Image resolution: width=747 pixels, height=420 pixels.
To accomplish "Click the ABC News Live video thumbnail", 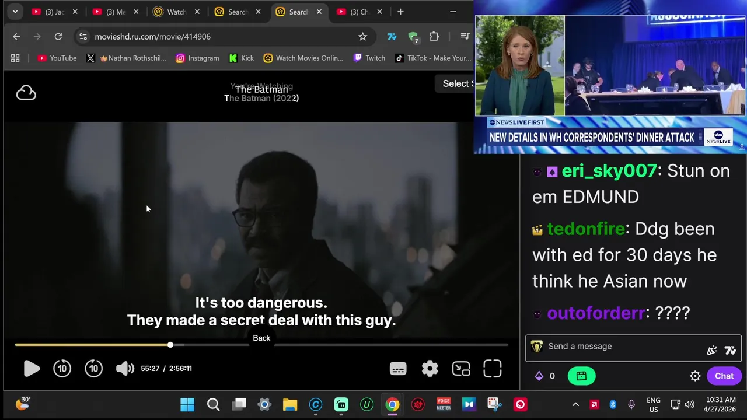I will click(610, 78).
